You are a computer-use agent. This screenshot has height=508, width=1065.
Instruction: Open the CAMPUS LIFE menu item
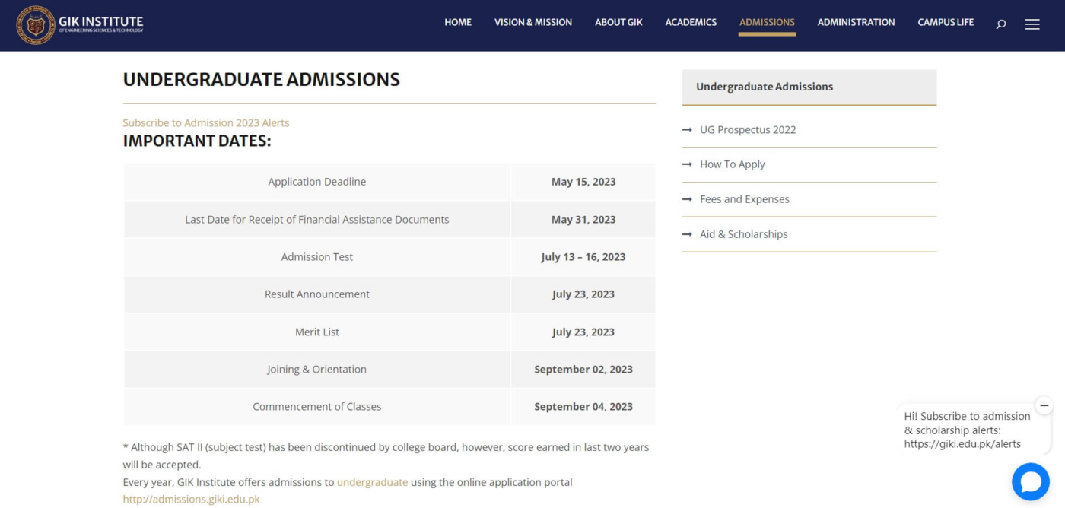(x=946, y=22)
